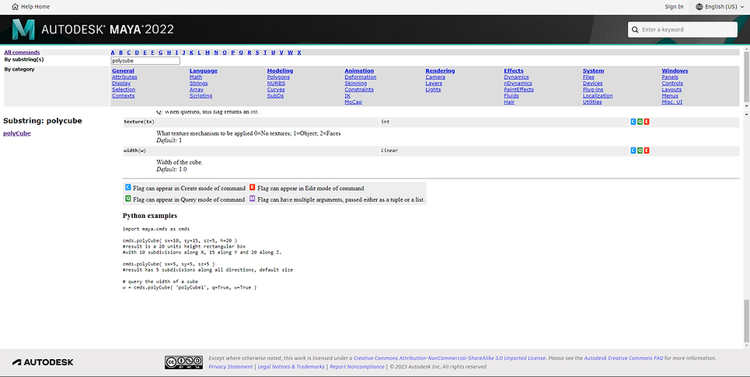Open the Constraints subcategory link
Image resolution: width=750 pixels, height=377 pixels.
click(359, 89)
